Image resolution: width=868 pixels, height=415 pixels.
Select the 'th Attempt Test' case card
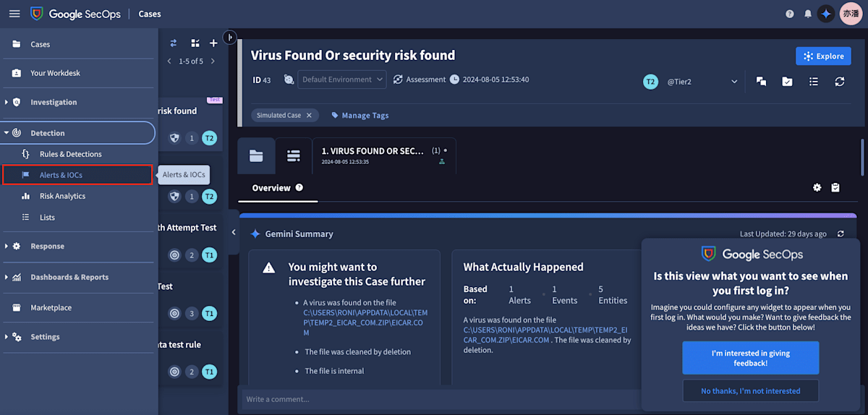pyautogui.click(x=190, y=241)
